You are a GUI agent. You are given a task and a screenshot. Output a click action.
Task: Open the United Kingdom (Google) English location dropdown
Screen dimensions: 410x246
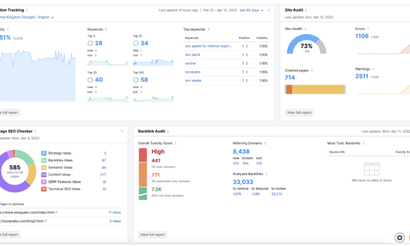click(27, 17)
